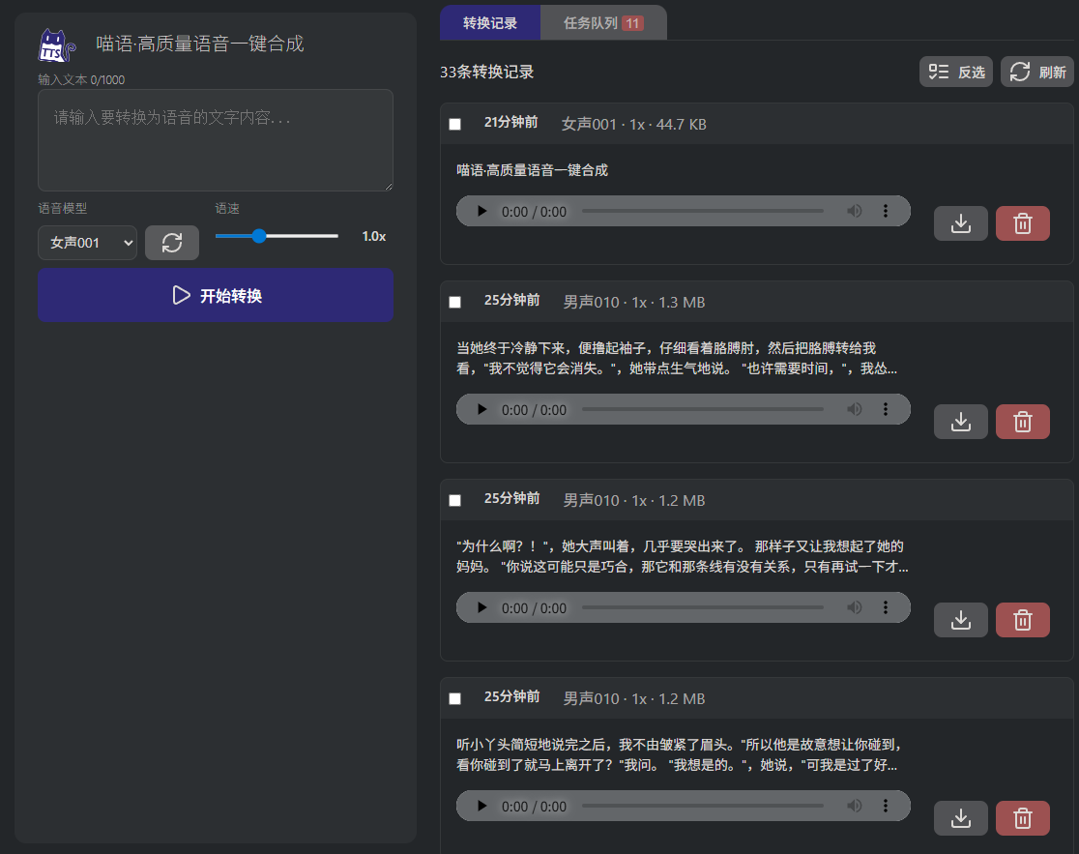Switch to the 转换记录 tab
This screenshot has width=1079, height=854.
click(490, 22)
